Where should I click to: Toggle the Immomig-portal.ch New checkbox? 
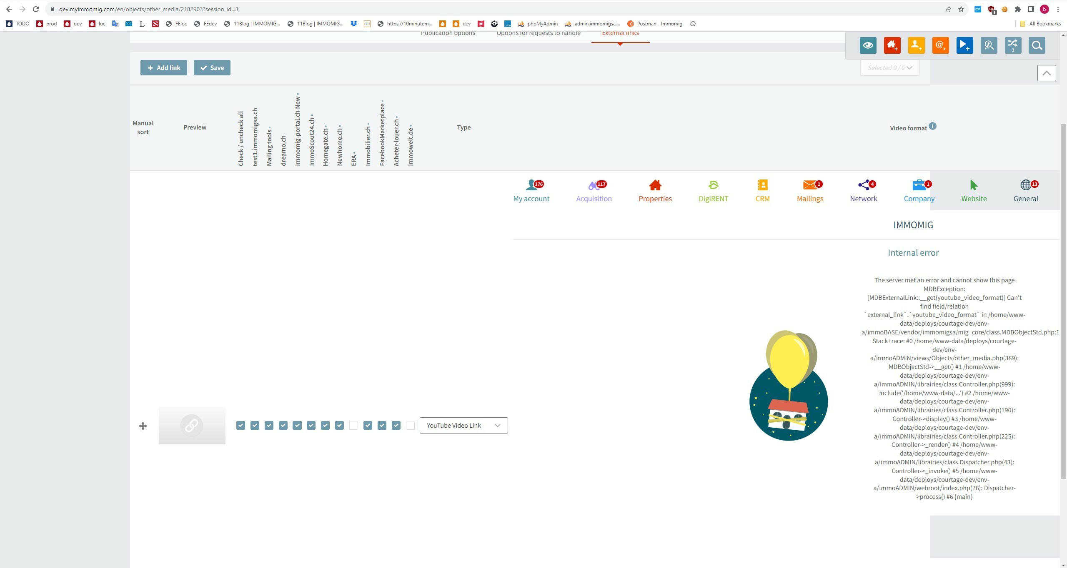pos(297,425)
